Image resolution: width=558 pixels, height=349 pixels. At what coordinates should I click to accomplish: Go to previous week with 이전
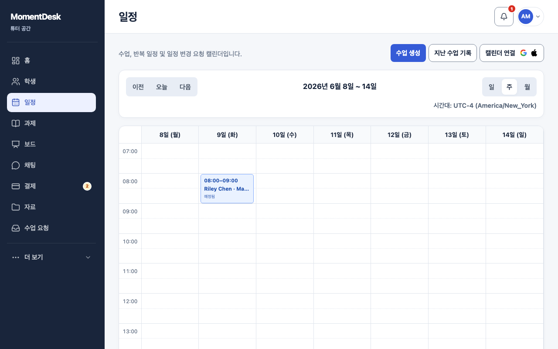click(138, 87)
